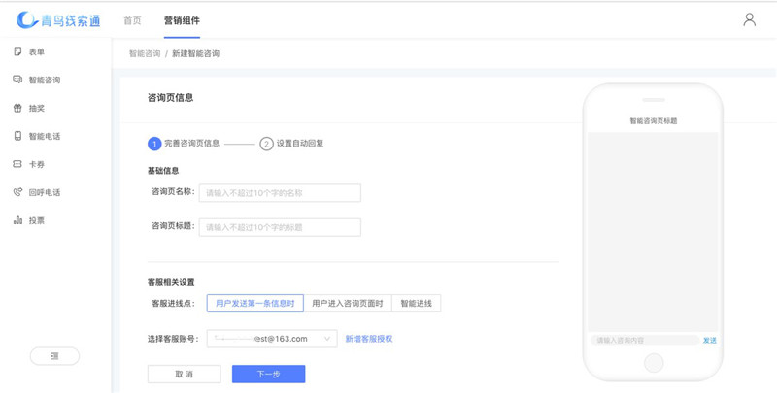Viewport: 777px width, 393px height.
Task: Select 用户进入咨询页面时 option
Action: point(348,304)
